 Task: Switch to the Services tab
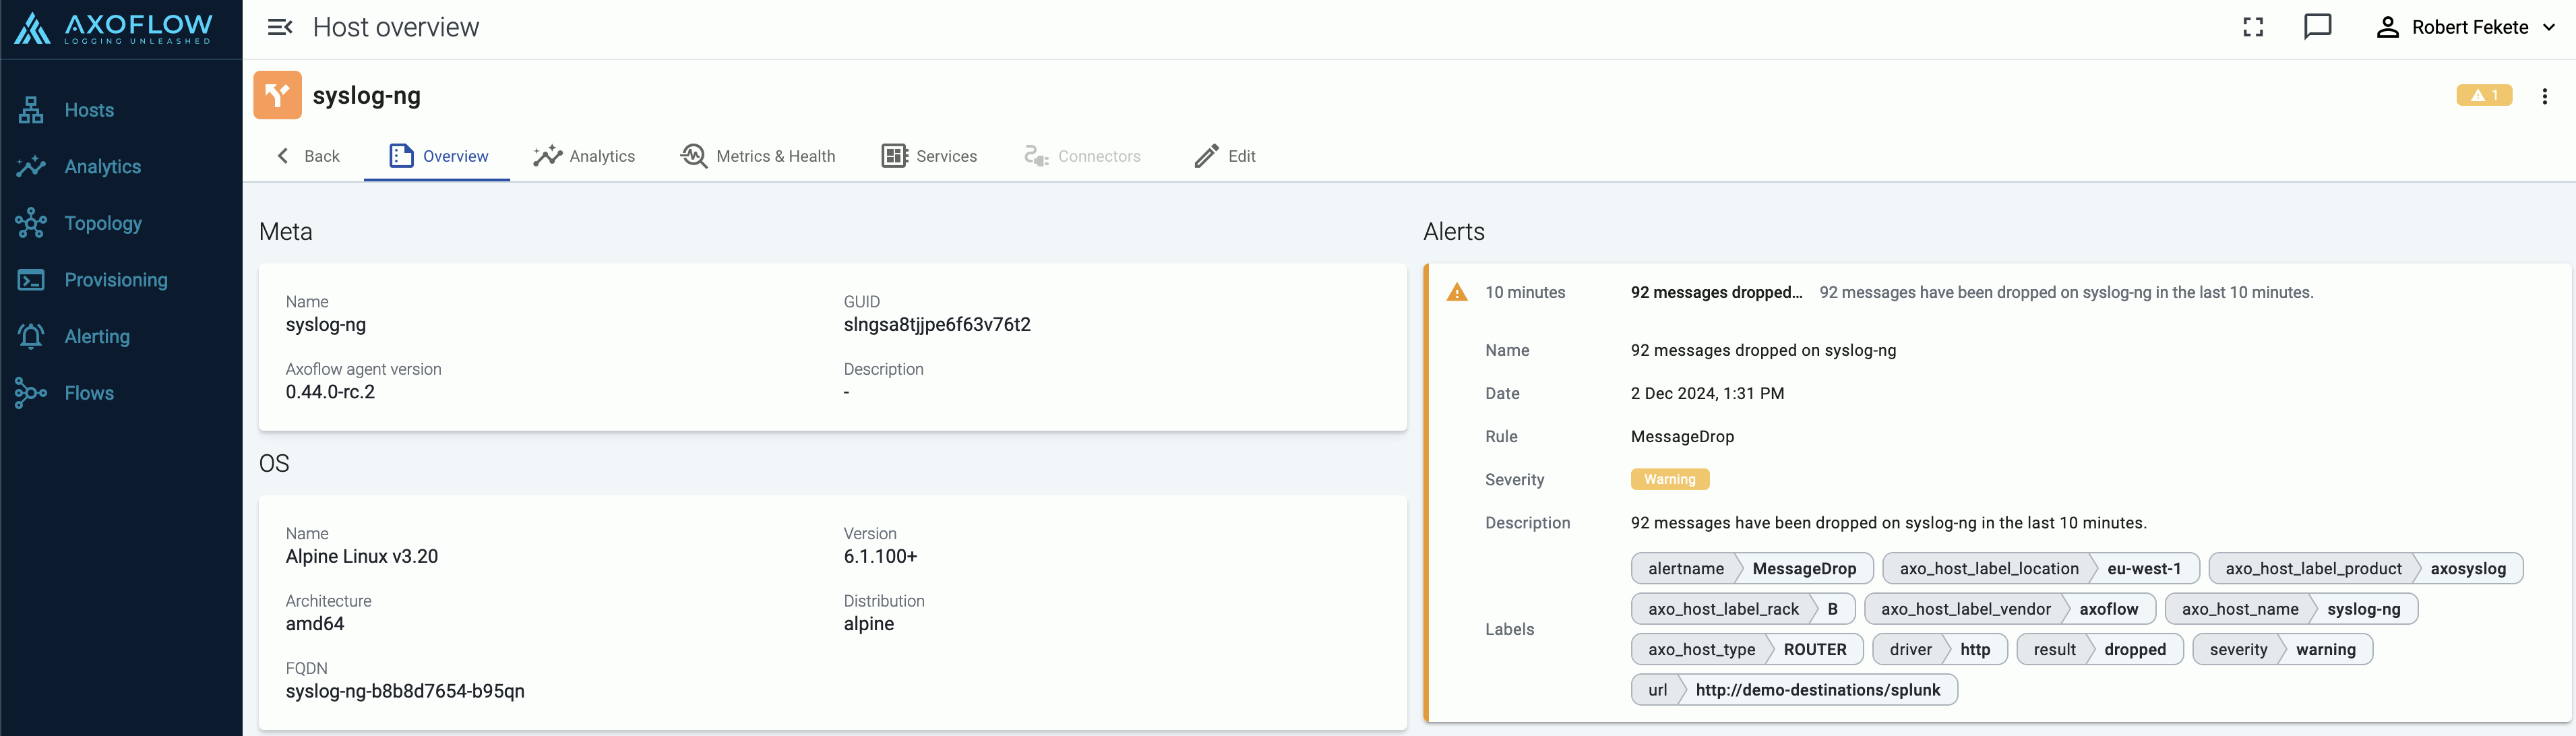tap(929, 156)
